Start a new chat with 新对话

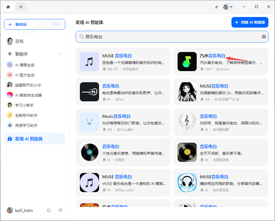tap(34, 24)
